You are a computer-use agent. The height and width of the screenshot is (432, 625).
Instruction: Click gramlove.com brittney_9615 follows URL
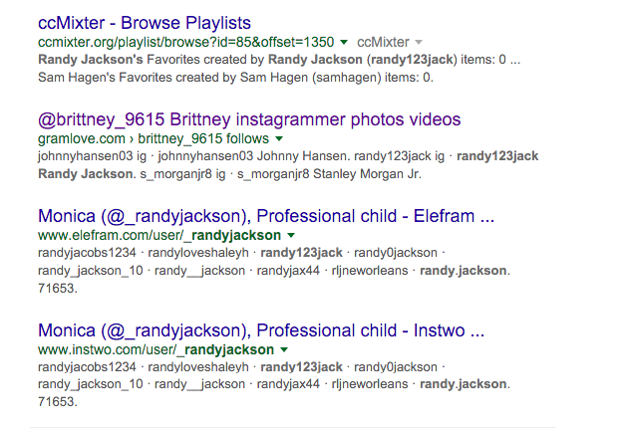pos(154,138)
